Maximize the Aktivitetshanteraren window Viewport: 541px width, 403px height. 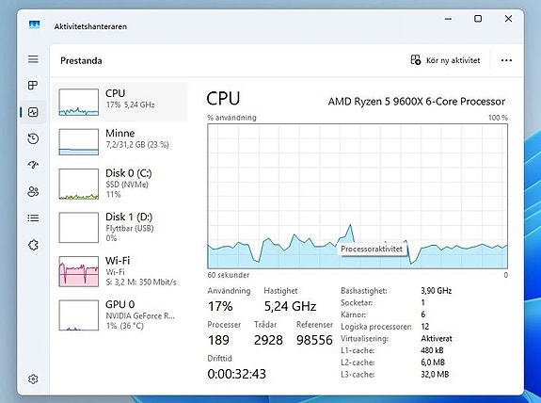pos(478,19)
